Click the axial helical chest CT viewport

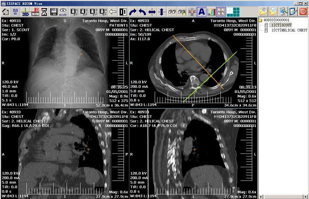(x=193, y=63)
